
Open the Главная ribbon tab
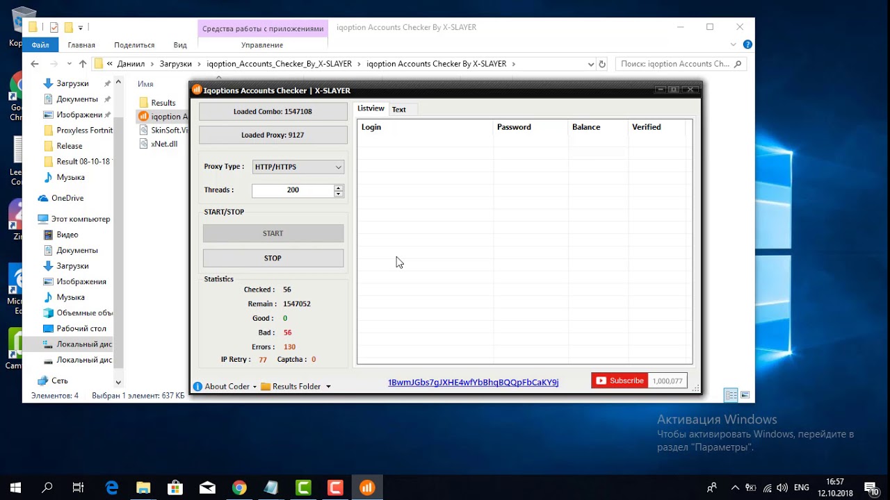81,45
